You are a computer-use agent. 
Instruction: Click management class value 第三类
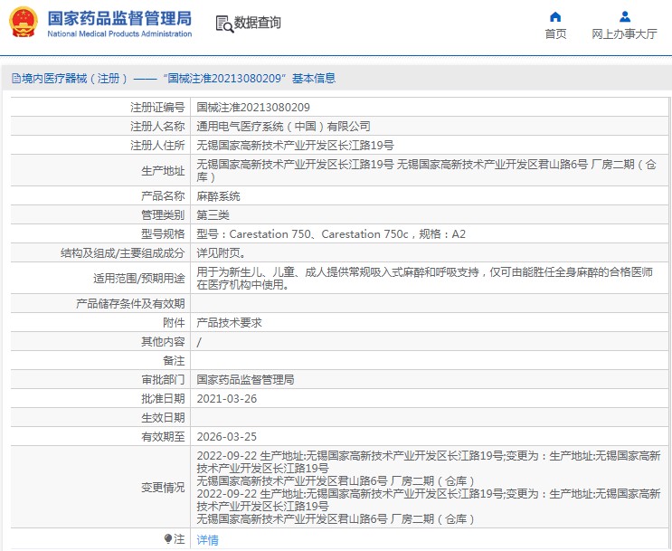213,214
